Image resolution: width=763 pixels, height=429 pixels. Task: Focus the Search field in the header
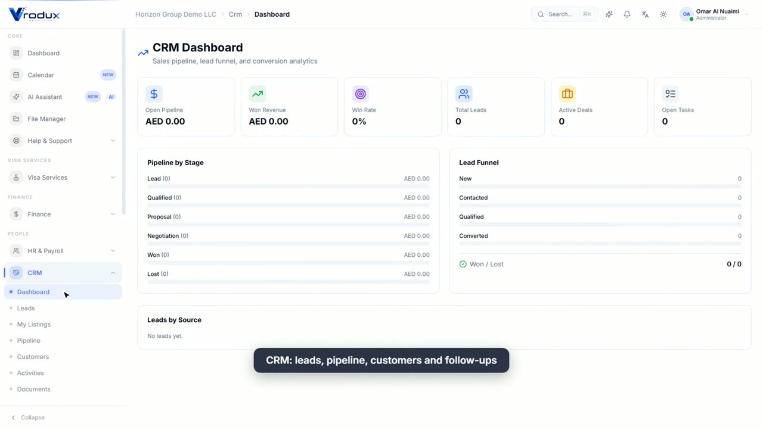click(x=565, y=14)
